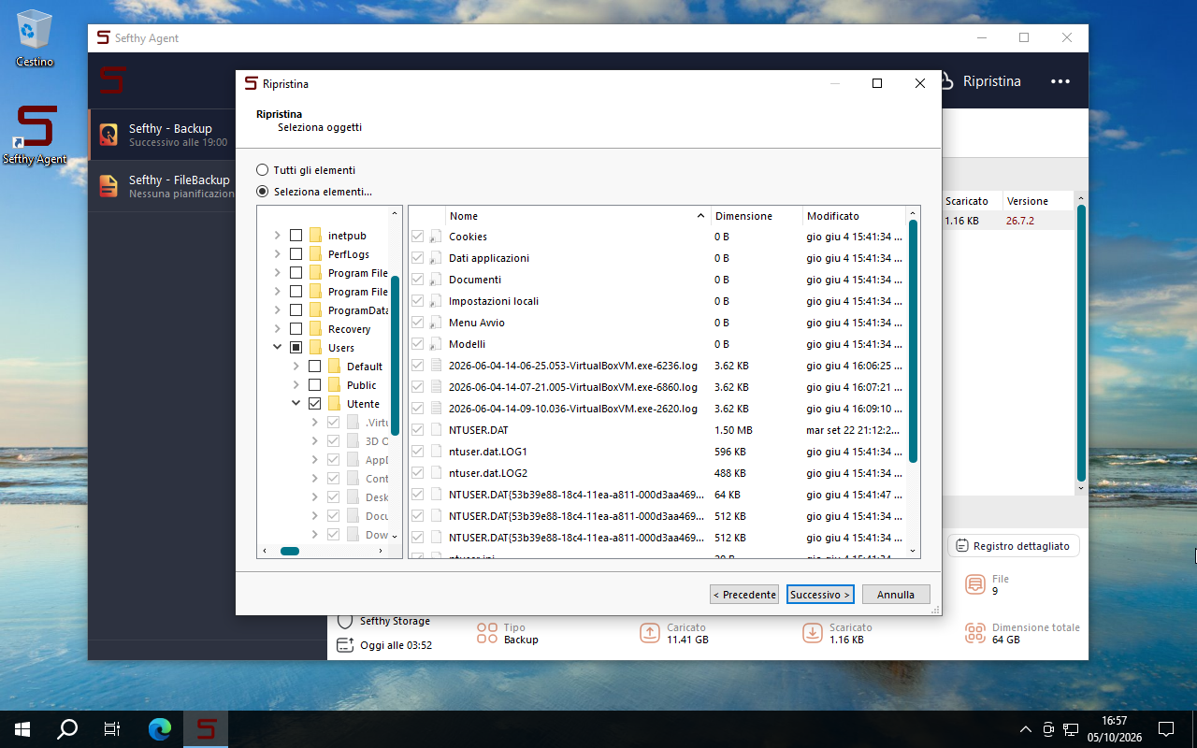Check the inetpub folder checkbox
1197x748 pixels.
click(296, 236)
